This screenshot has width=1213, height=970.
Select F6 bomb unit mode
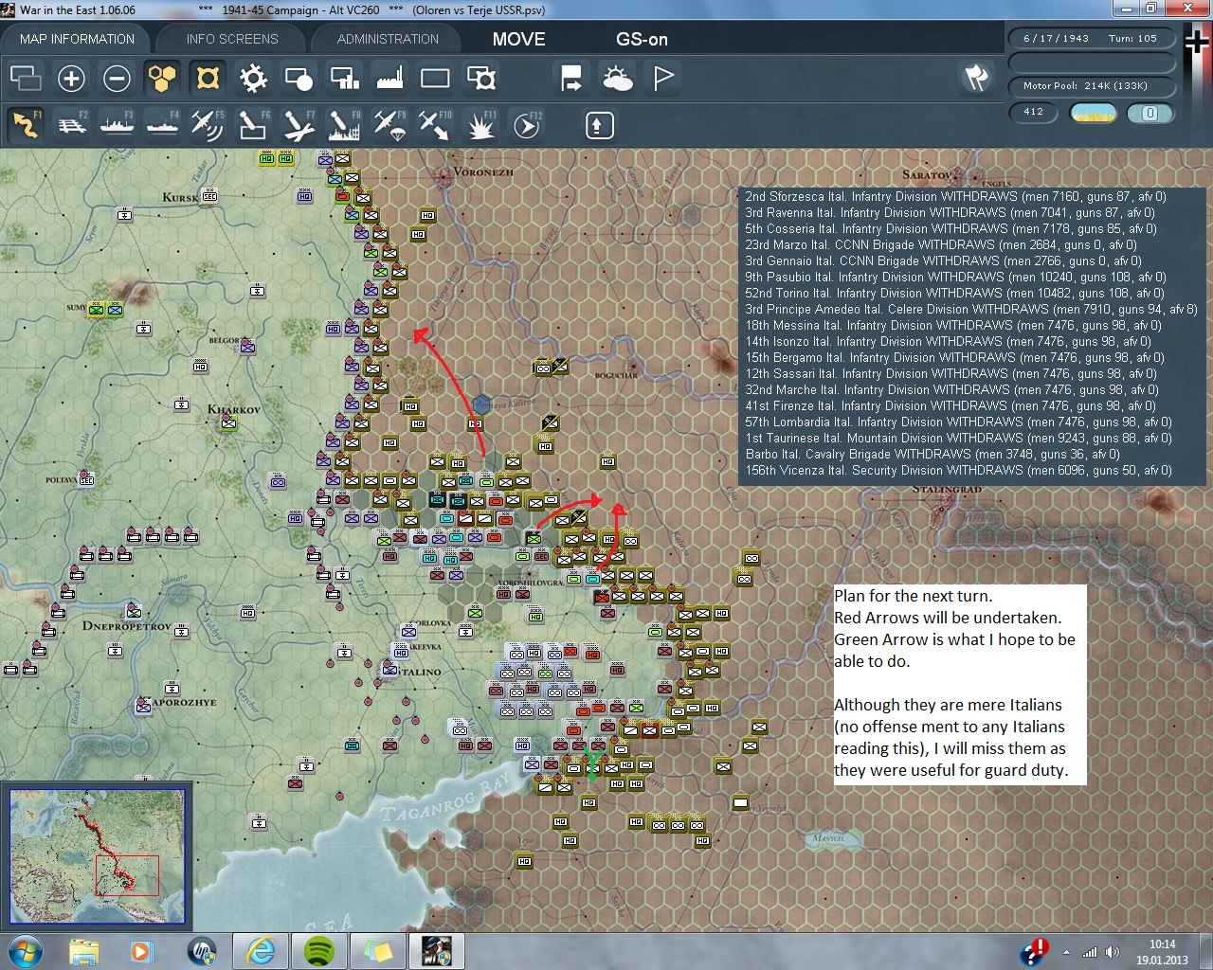[253, 124]
